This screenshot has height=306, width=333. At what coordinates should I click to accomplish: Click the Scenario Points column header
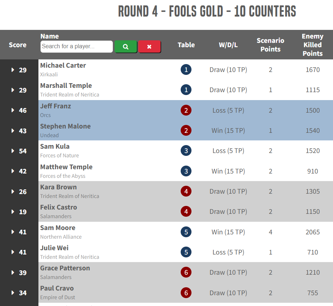click(270, 45)
